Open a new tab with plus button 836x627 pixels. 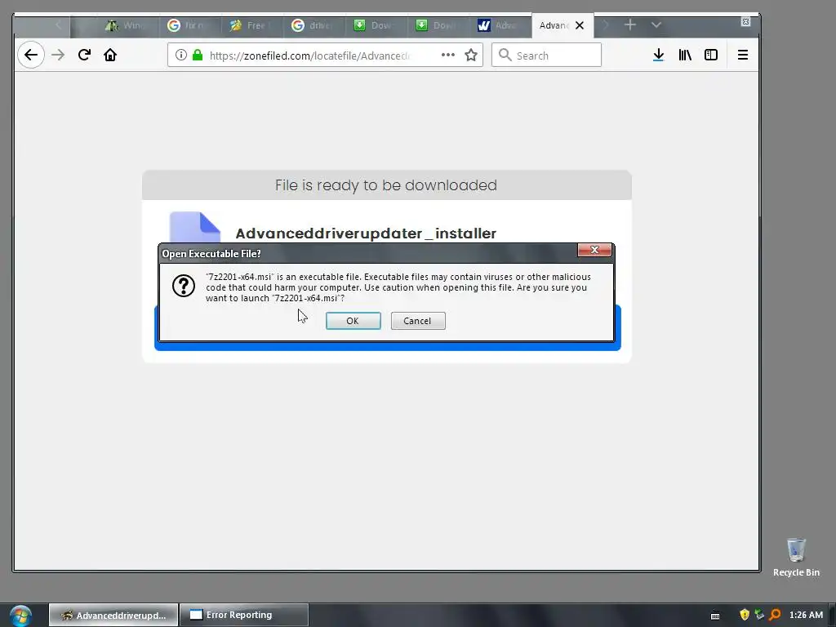coord(629,25)
